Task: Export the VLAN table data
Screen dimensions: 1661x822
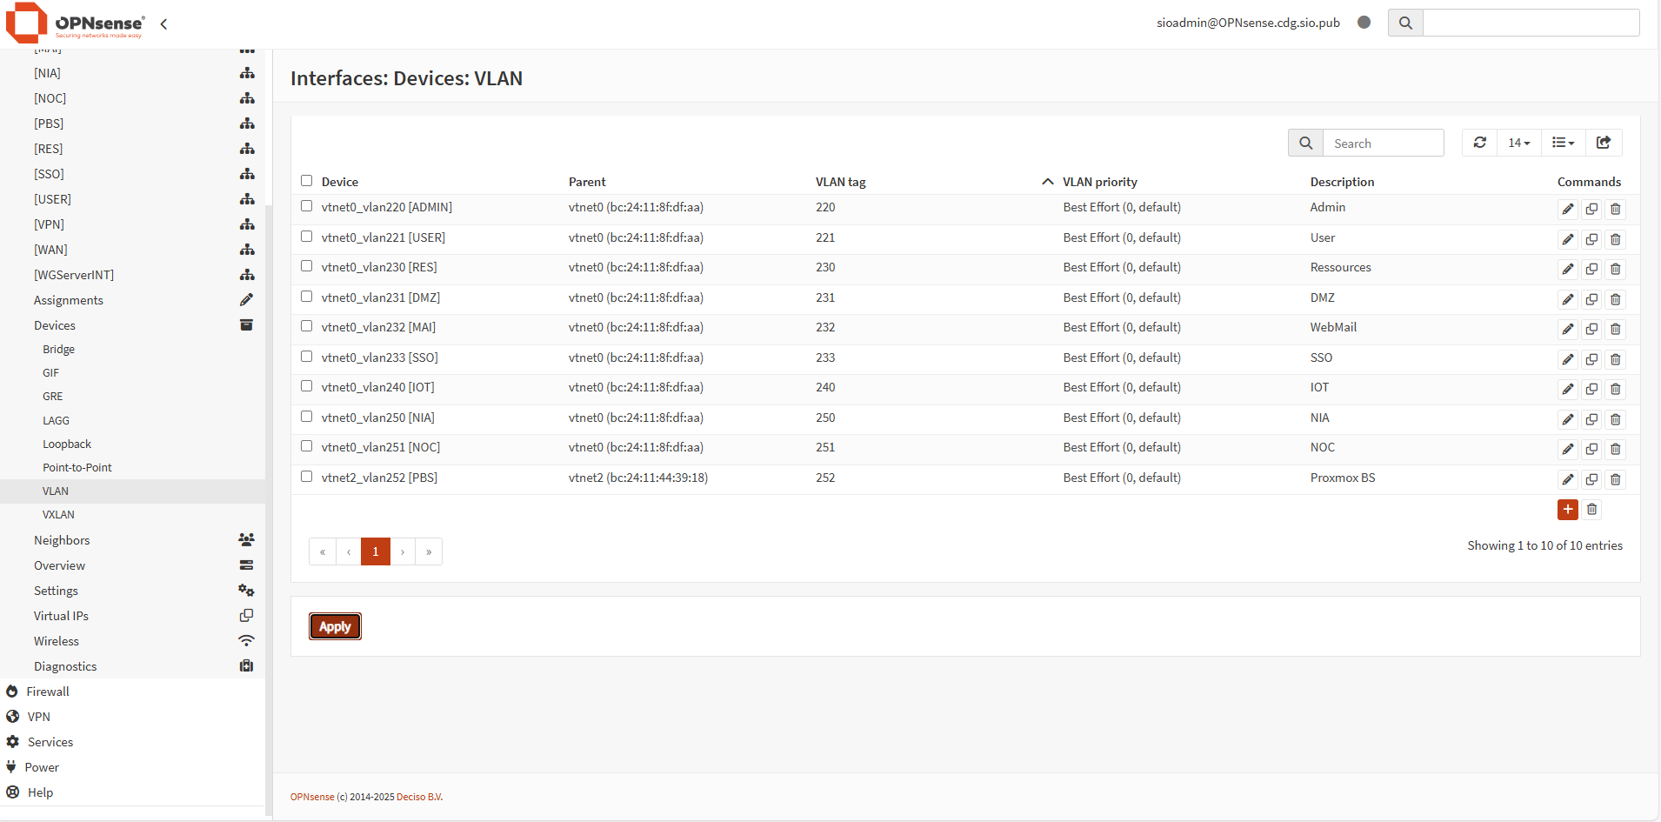Action: pyautogui.click(x=1604, y=143)
